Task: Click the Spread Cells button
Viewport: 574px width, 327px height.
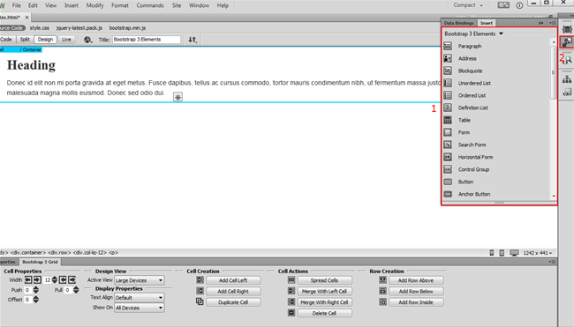Action: (324, 280)
